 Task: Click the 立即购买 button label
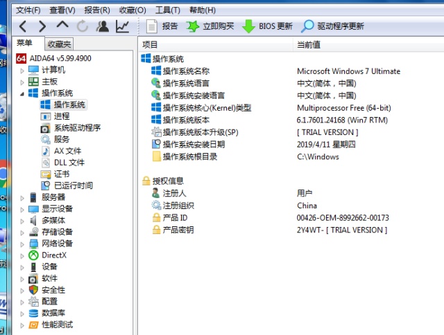219,26
